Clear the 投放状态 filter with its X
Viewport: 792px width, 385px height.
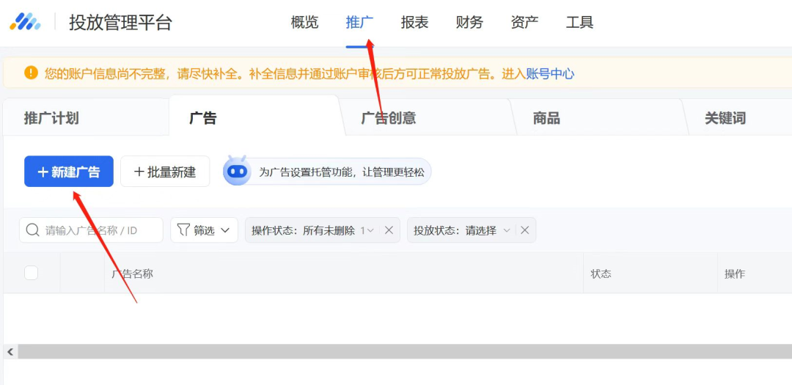(x=525, y=230)
